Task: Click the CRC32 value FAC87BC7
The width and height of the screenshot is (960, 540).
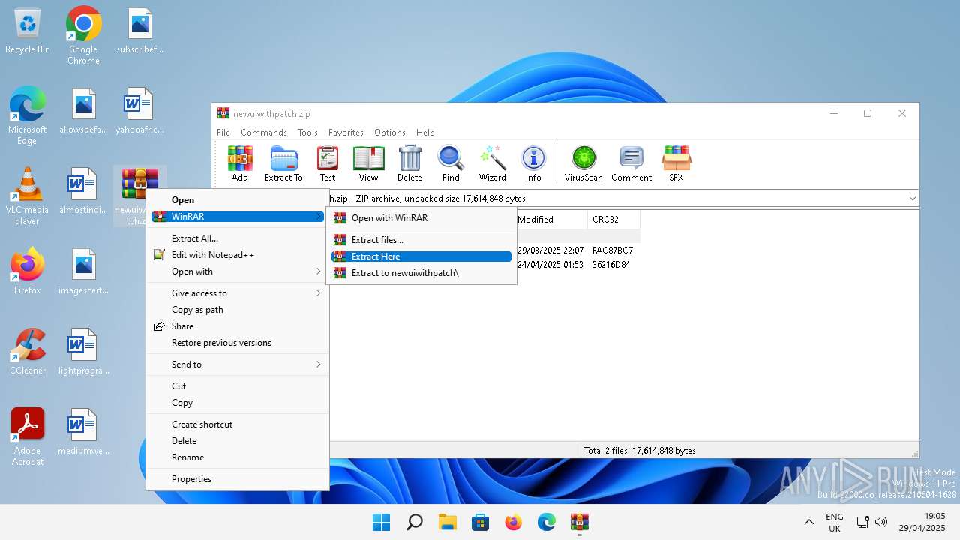Action: (613, 250)
